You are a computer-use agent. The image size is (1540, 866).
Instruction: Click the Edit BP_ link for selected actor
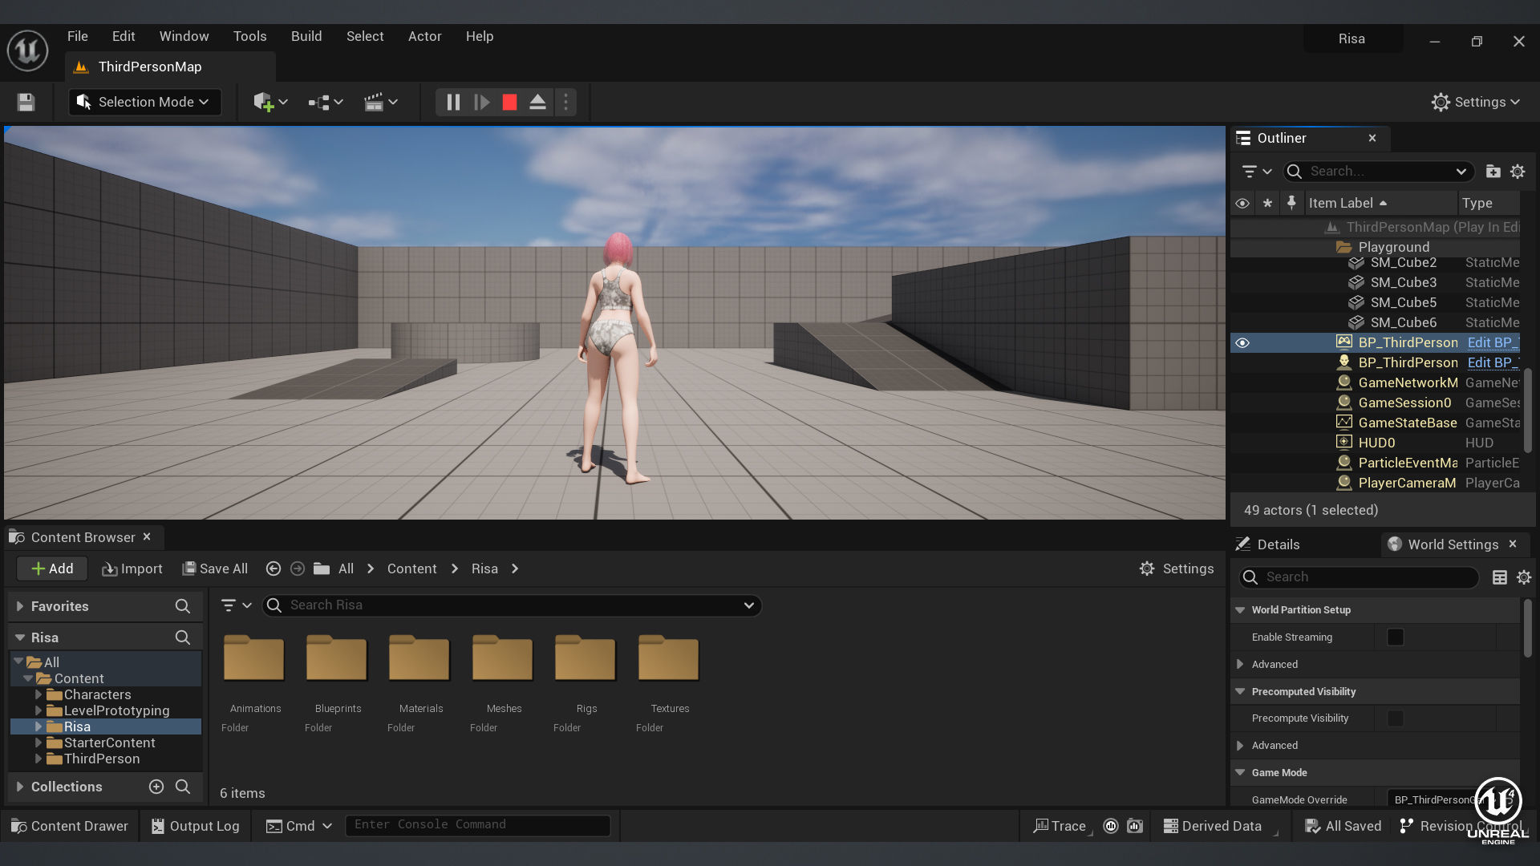point(1491,343)
